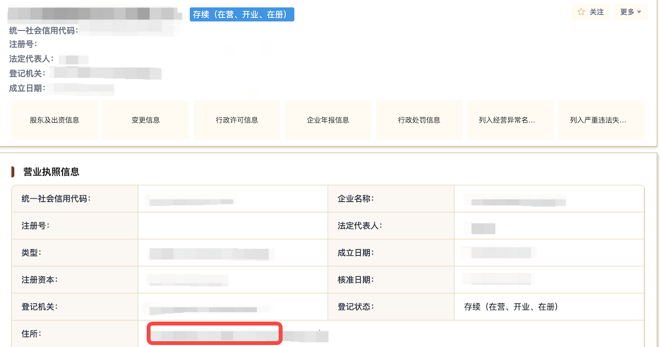Select the highlighted 住所 address value
Image resolution: width=660 pixels, height=347 pixels.
pos(215,334)
